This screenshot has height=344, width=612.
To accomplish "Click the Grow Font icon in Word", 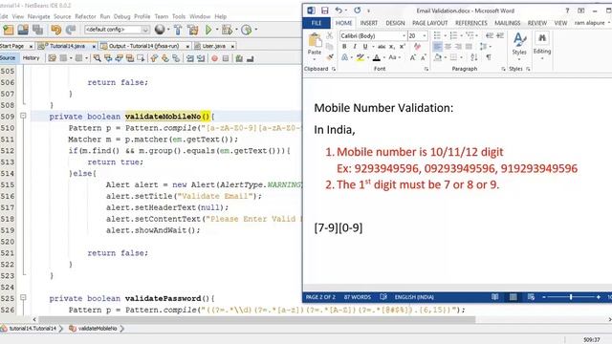I will coord(412,57).
